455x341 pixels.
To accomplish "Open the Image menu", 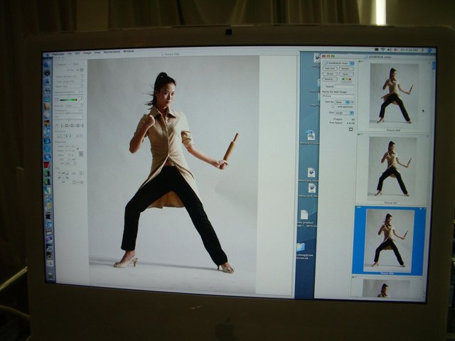I will pos(87,52).
